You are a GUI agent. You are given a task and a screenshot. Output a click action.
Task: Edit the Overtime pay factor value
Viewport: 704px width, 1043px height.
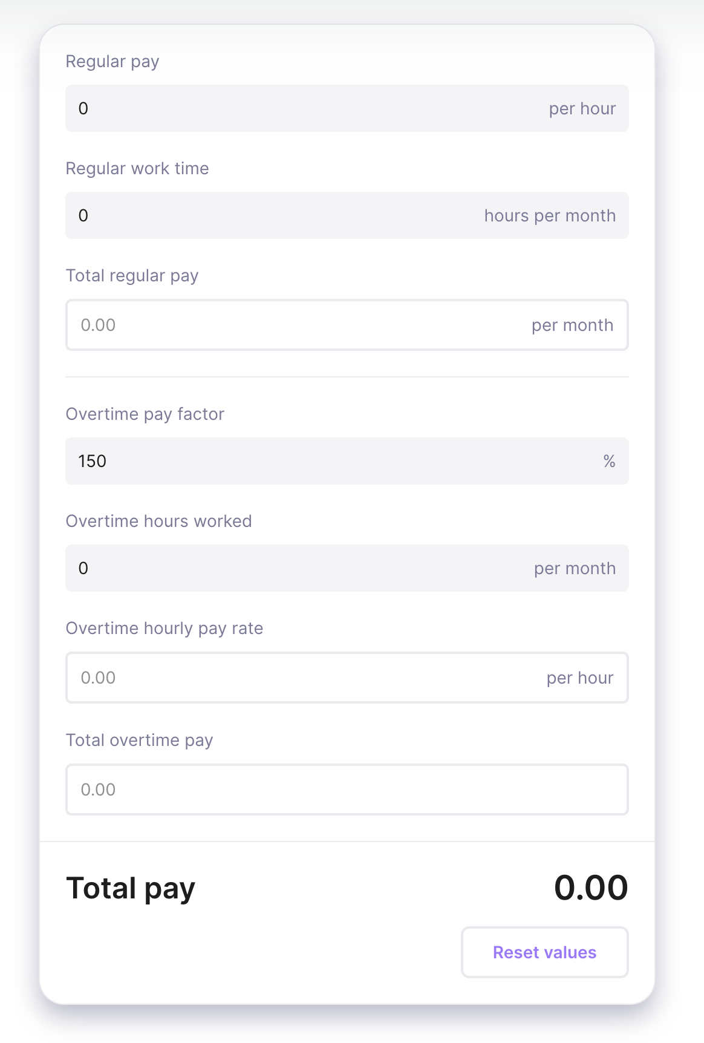click(347, 461)
